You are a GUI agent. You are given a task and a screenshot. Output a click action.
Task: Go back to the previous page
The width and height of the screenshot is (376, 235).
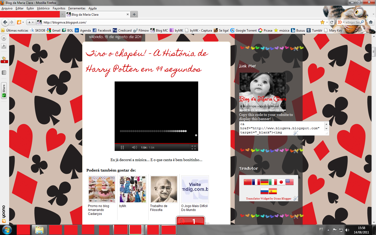pos(5,22)
